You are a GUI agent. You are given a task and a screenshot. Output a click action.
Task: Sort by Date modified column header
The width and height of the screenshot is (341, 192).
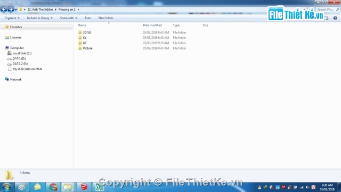pyautogui.click(x=152, y=25)
